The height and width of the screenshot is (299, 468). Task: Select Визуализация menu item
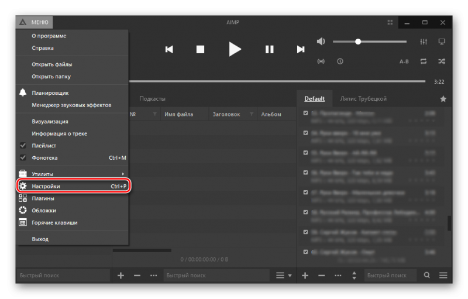pyautogui.click(x=72, y=122)
